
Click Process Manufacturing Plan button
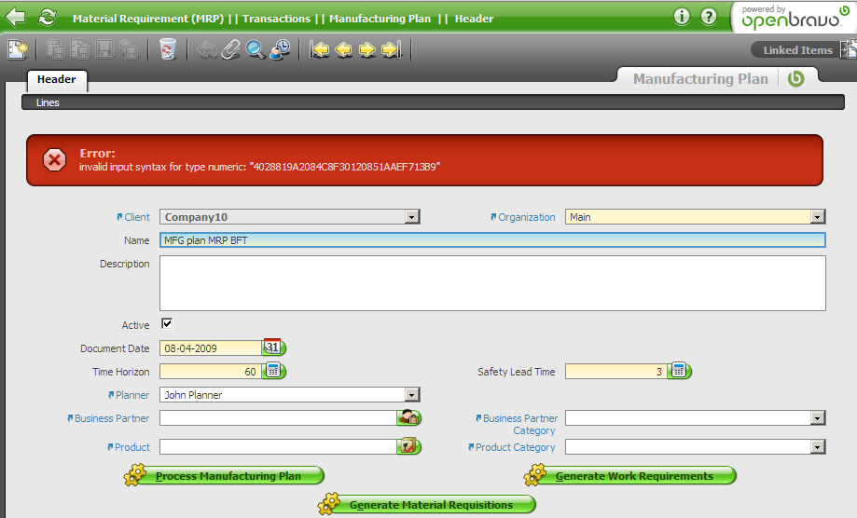click(225, 476)
